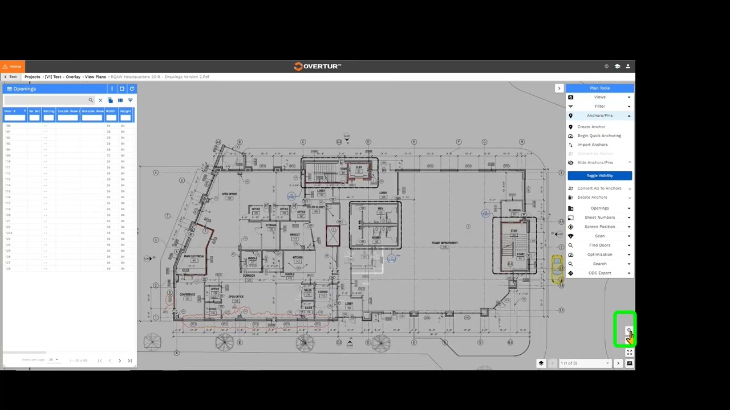Toggle fullscreen plan view
This screenshot has height=410, width=730.
tap(629, 352)
